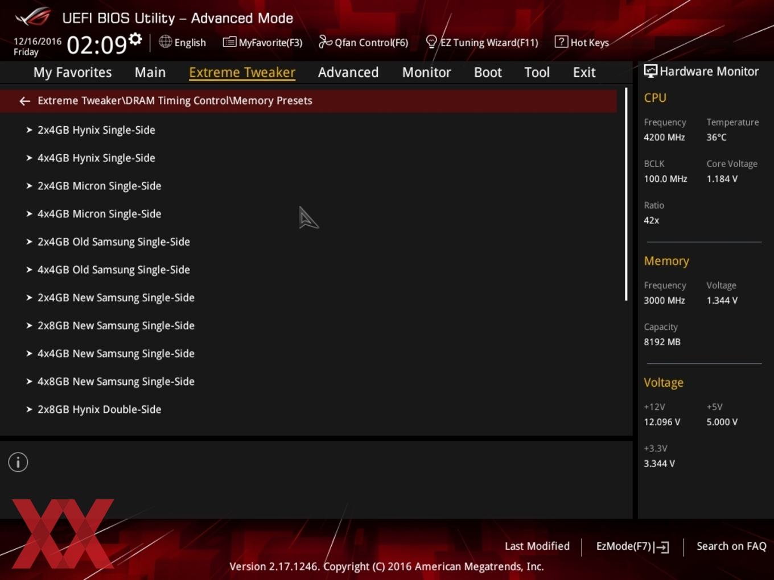Screen dimensions: 774x580
Task: Click CPU frequency value 4200 MHz
Action: (664, 137)
